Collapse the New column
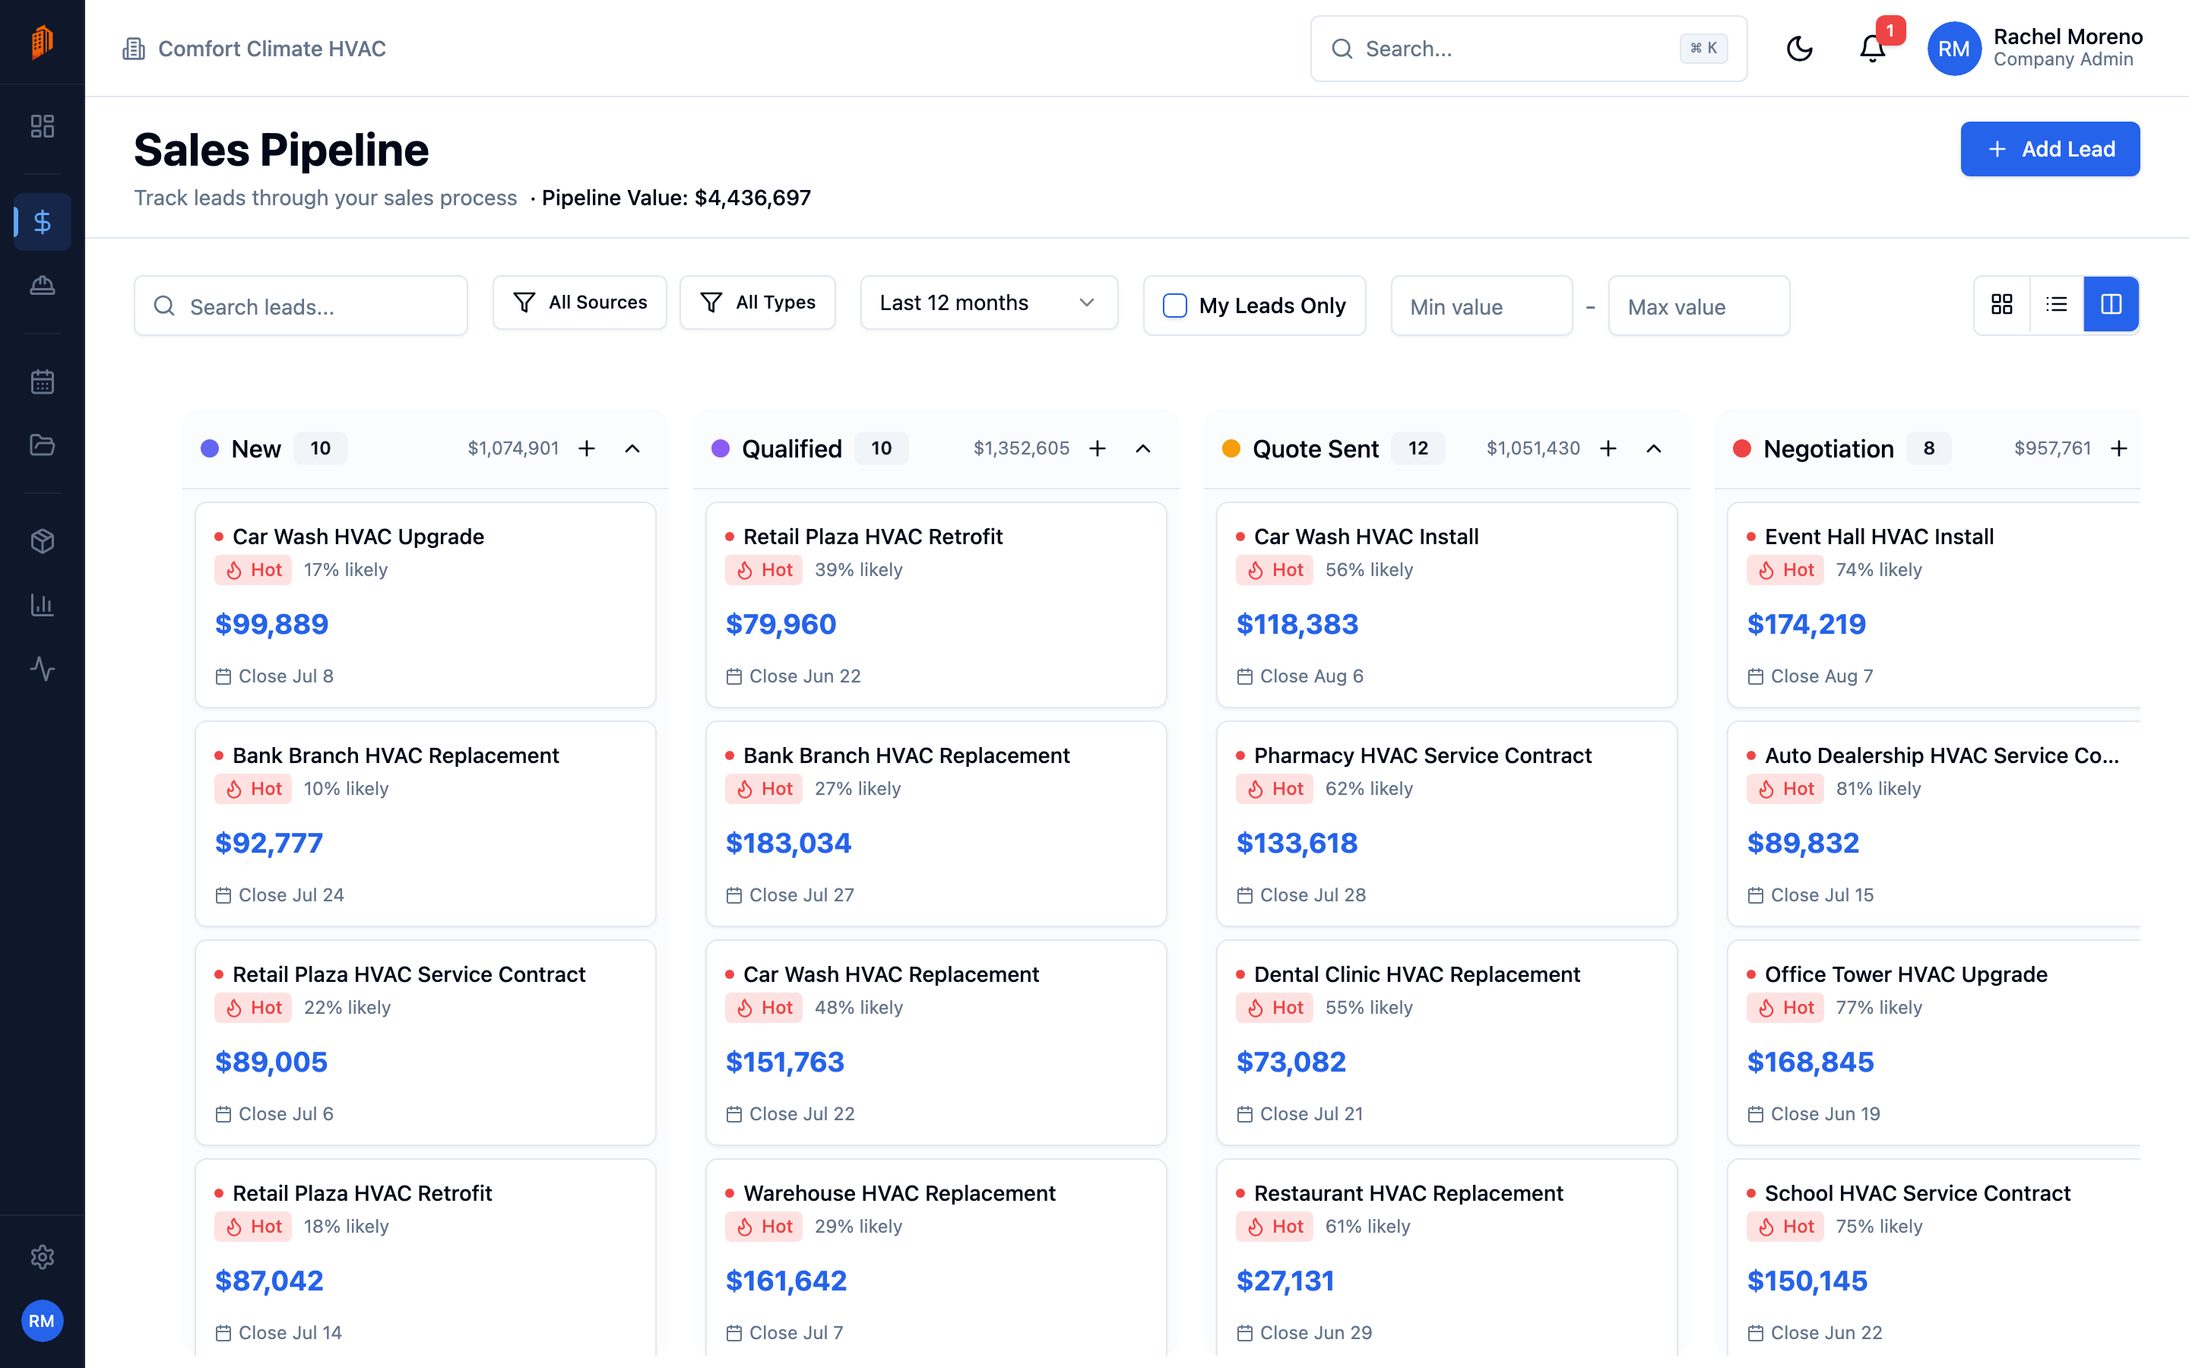Screen dimensions: 2189x1368 (633, 448)
